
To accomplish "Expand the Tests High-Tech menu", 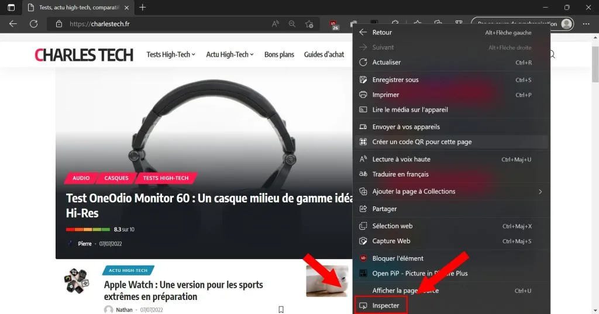I will [x=171, y=54].
